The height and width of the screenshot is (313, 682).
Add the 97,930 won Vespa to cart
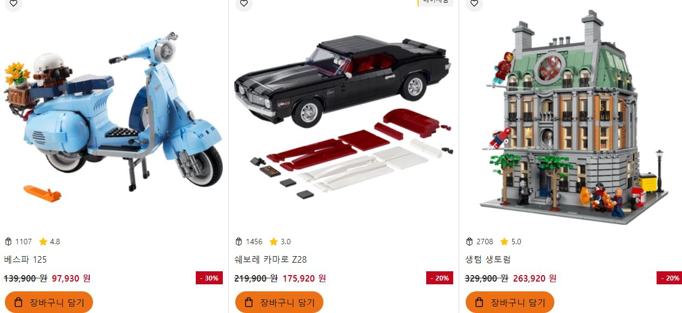(x=49, y=302)
